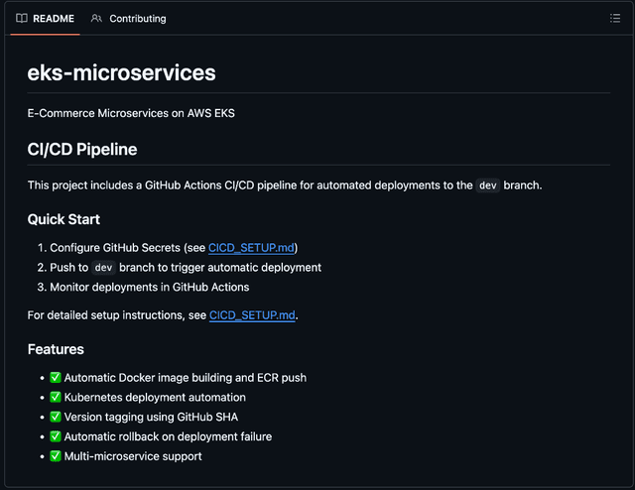Click the Quick Start heading
Screen dimensions: 635x490
[x=63, y=219]
